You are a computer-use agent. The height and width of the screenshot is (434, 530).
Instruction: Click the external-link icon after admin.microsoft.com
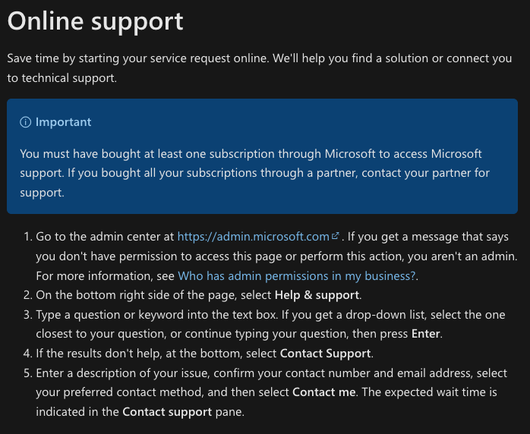[x=336, y=236]
